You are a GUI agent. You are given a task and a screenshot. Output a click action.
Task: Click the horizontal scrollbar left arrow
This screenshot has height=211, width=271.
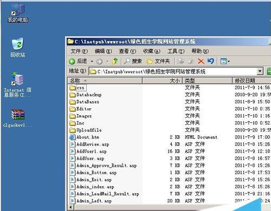pyautogui.click(x=71, y=207)
